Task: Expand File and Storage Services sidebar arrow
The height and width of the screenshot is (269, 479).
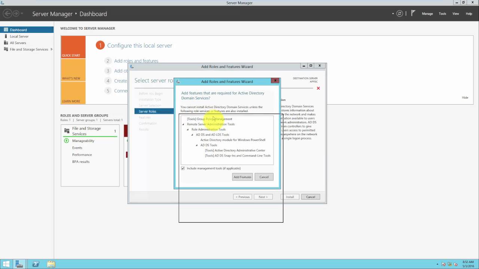Action: (x=51, y=49)
